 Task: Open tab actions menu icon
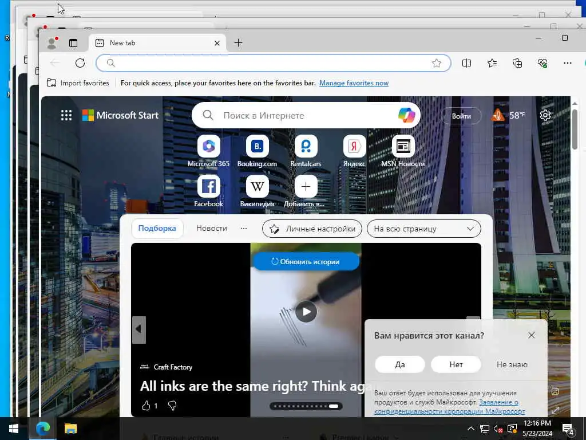(73, 43)
